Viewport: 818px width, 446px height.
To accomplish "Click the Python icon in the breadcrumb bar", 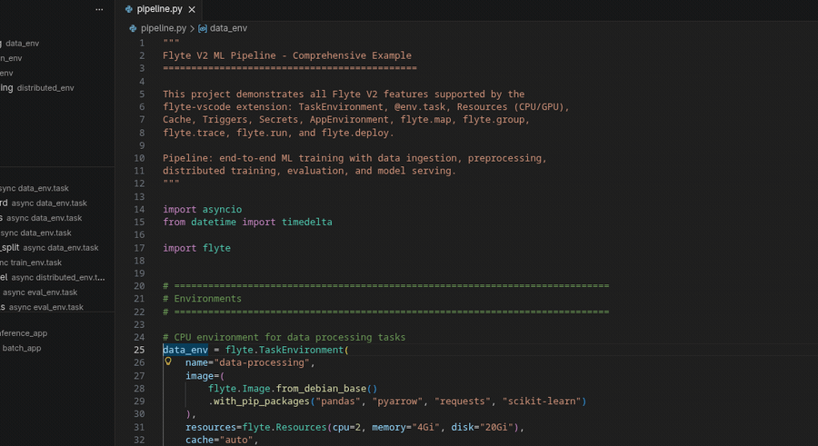I will point(133,28).
